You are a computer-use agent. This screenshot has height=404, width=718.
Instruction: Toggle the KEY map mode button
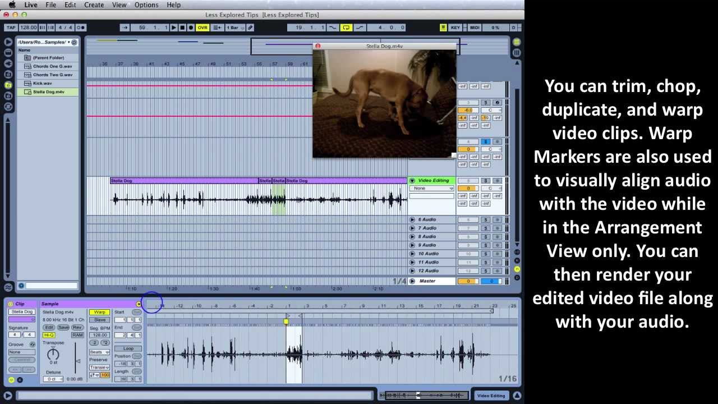(x=455, y=27)
